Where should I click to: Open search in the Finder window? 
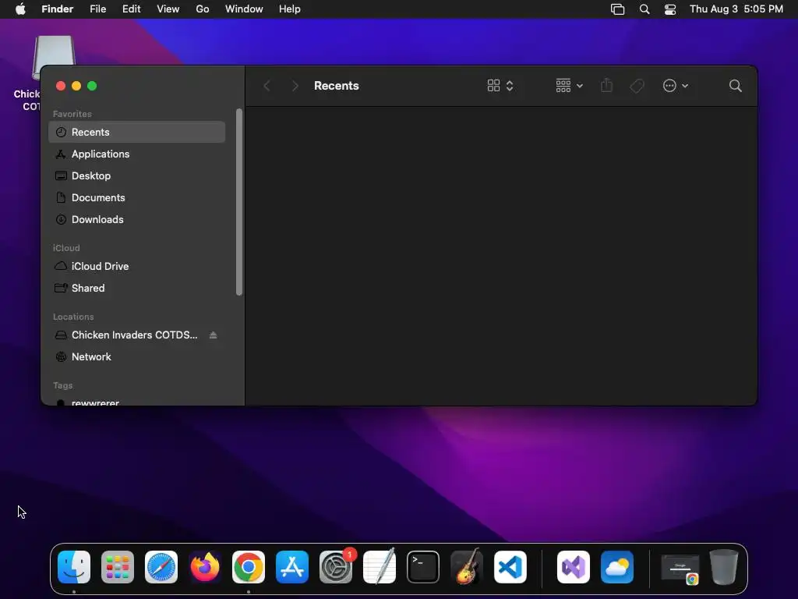point(736,86)
